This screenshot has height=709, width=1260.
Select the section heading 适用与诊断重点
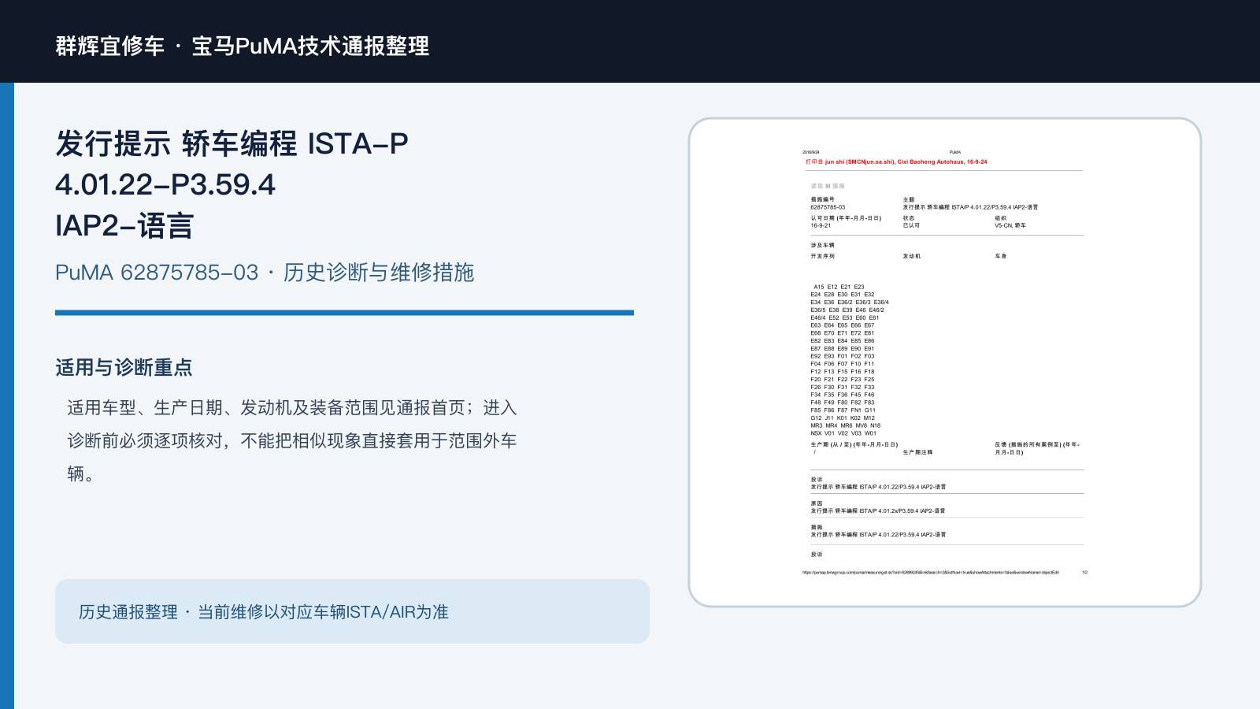pyautogui.click(x=124, y=368)
